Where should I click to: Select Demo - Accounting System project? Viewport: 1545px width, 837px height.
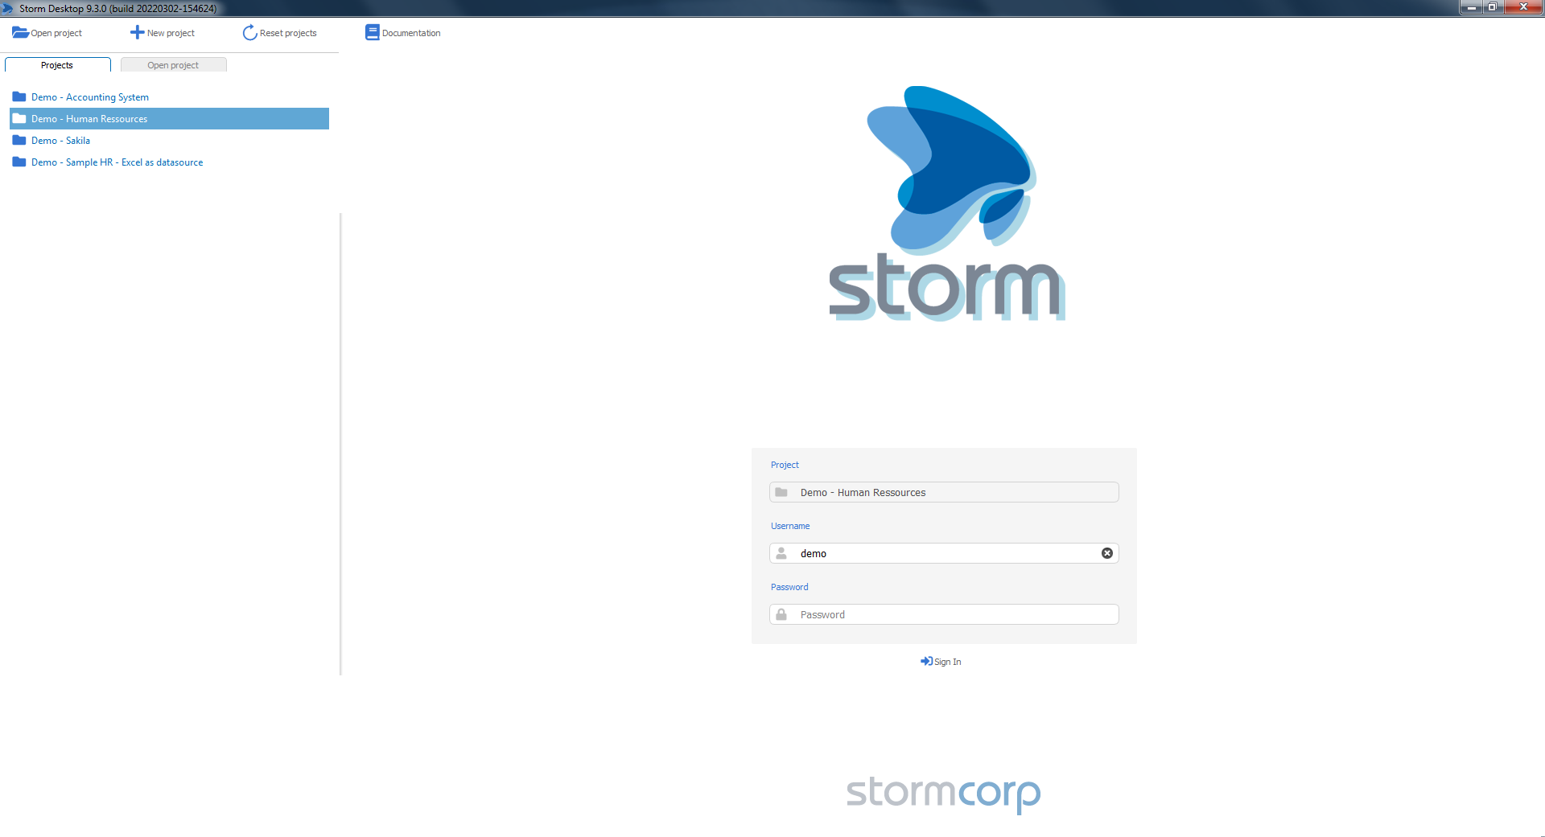click(90, 97)
